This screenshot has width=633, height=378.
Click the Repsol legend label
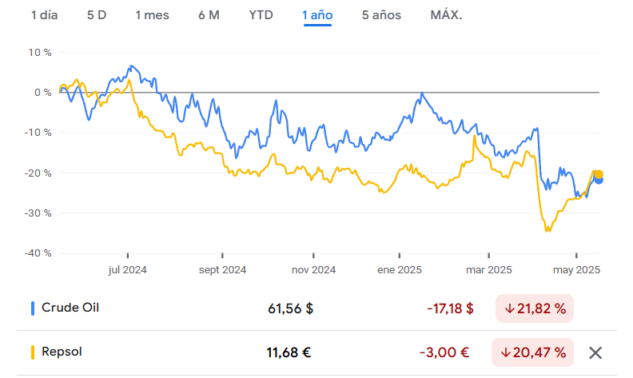tap(62, 352)
